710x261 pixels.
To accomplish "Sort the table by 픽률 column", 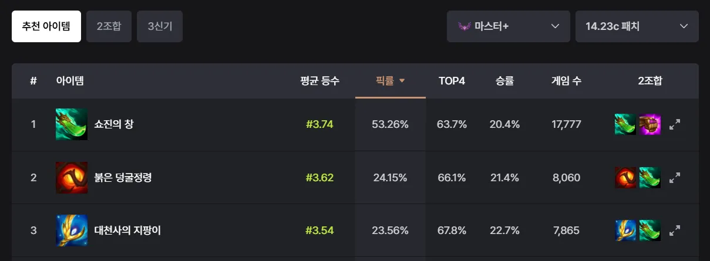I will [x=391, y=81].
